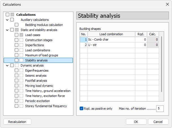Select the Load cases tree item

(33, 35)
